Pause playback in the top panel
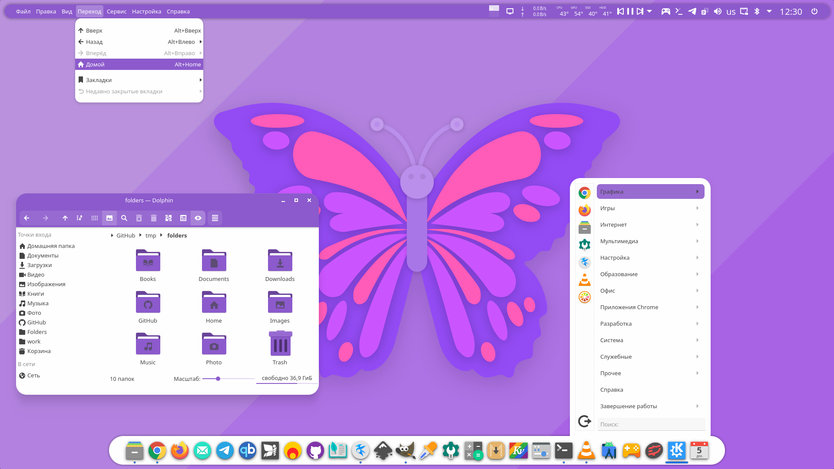Screen dimensions: 834x469 tap(630, 11)
